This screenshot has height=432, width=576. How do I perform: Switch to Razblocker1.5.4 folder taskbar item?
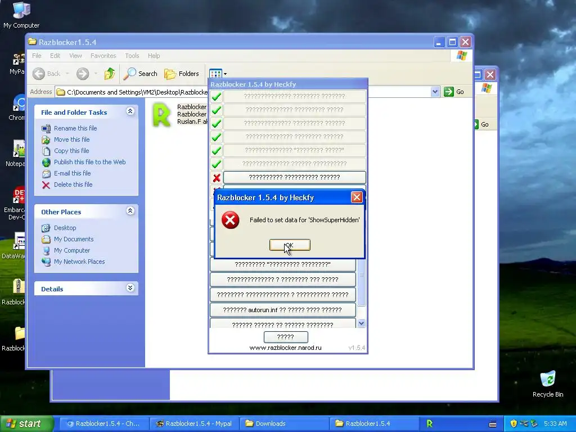tap(374, 424)
